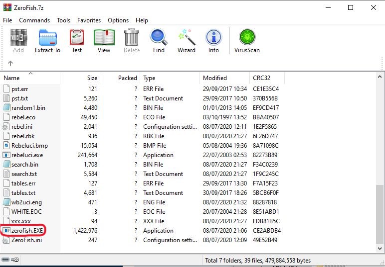Go up one level arrow
Image resolution: width=385 pixels, height=267 pixels.
point(10,63)
